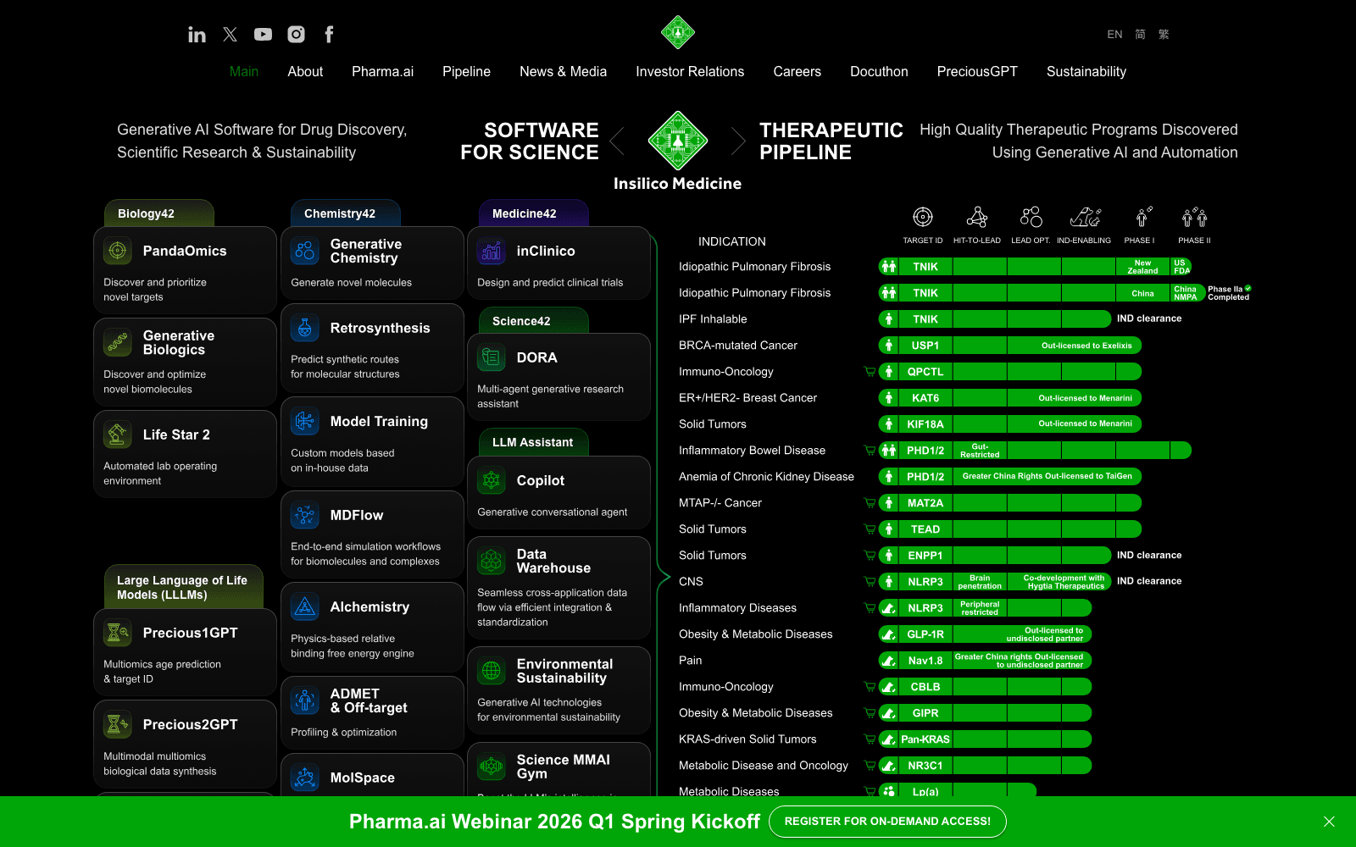Screen dimensions: 1356x847
Task: Open the Docuthon menu item
Action: pyautogui.click(x=879, y=72)
